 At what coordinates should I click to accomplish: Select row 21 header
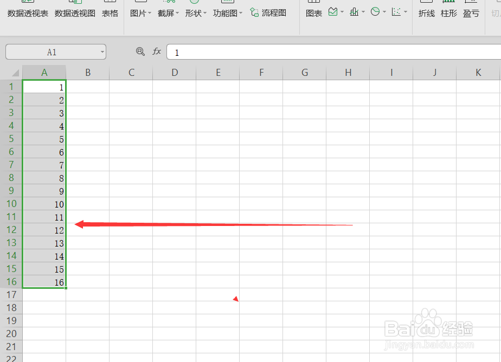(11, 347)
